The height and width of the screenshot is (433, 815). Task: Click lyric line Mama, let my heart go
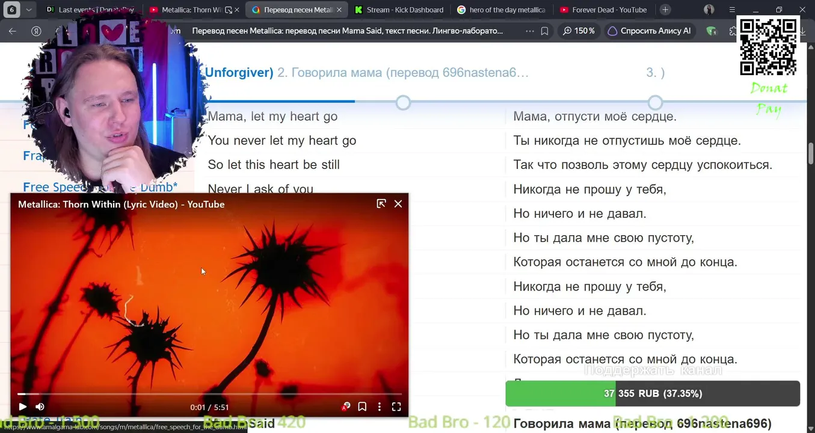272,116
